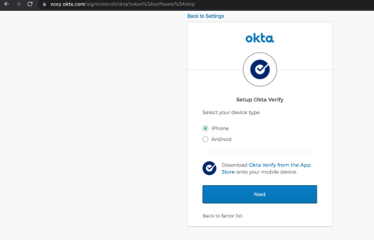Choose the Android label text

point(221,139)
